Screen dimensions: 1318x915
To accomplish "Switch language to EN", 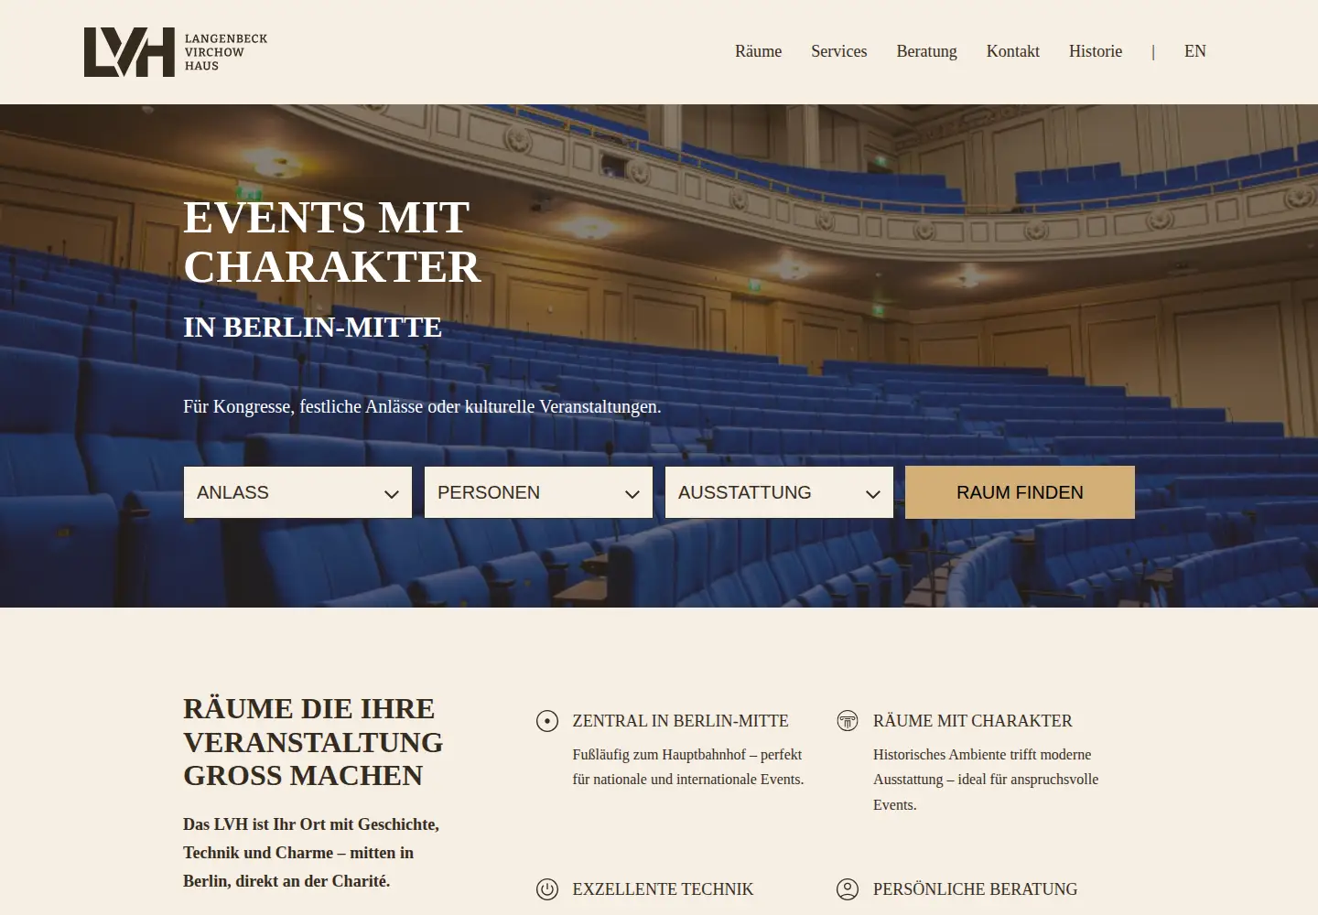I will point(1194,51).
